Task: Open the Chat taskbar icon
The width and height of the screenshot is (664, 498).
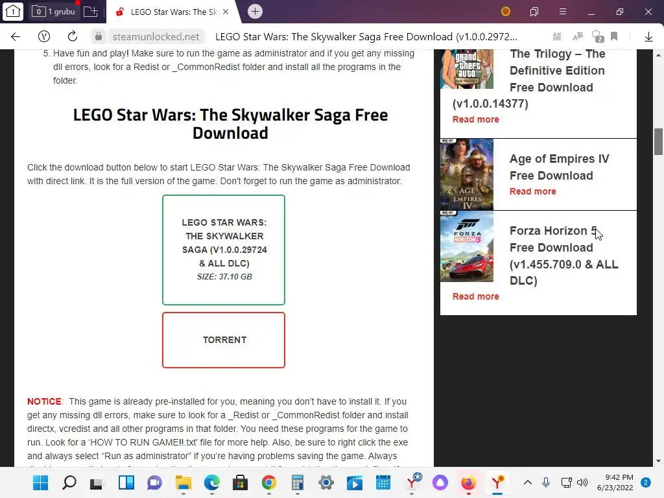Action: point(154,482)
